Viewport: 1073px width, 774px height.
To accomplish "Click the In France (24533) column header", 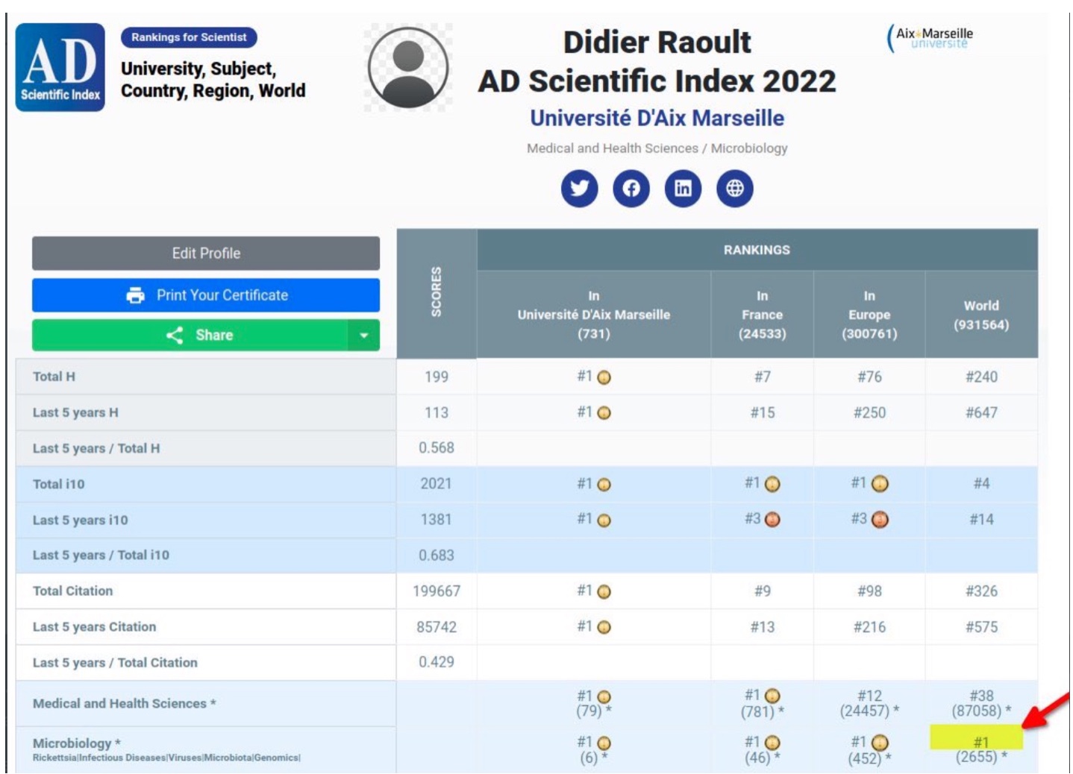I will (762, 315).
